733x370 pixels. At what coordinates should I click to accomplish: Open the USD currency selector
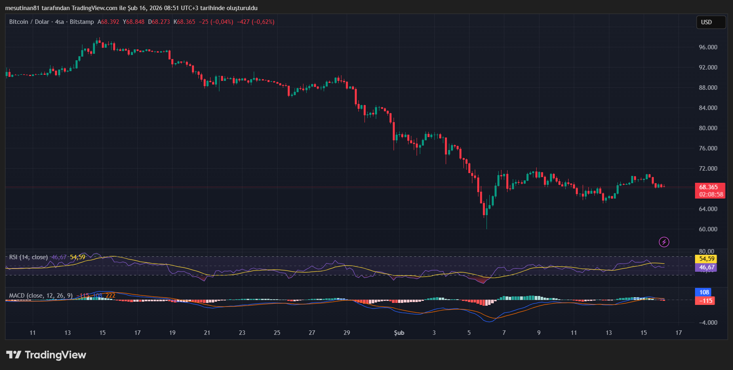(x=710, y=22)
